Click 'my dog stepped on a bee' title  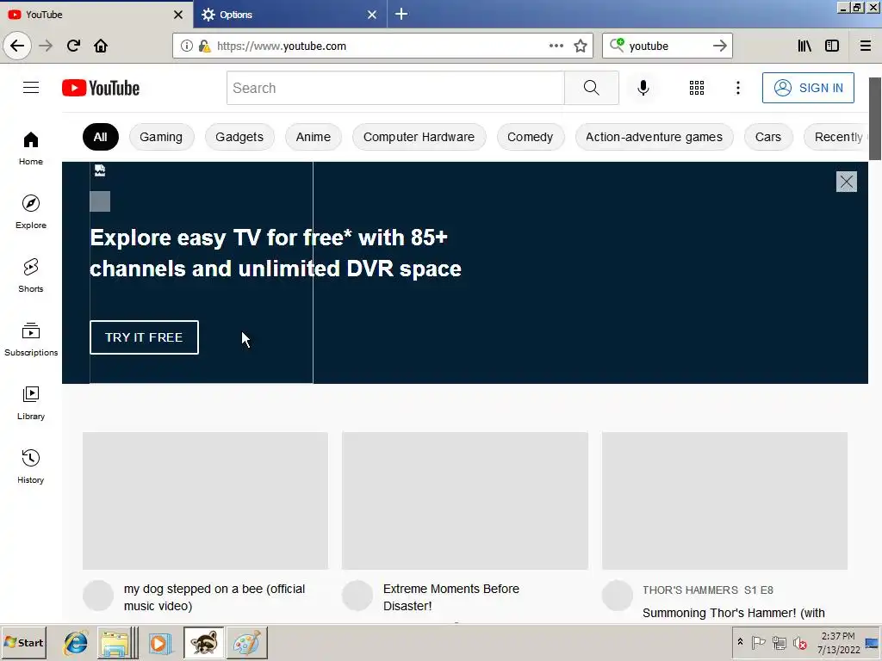click(x=214, y=597)
